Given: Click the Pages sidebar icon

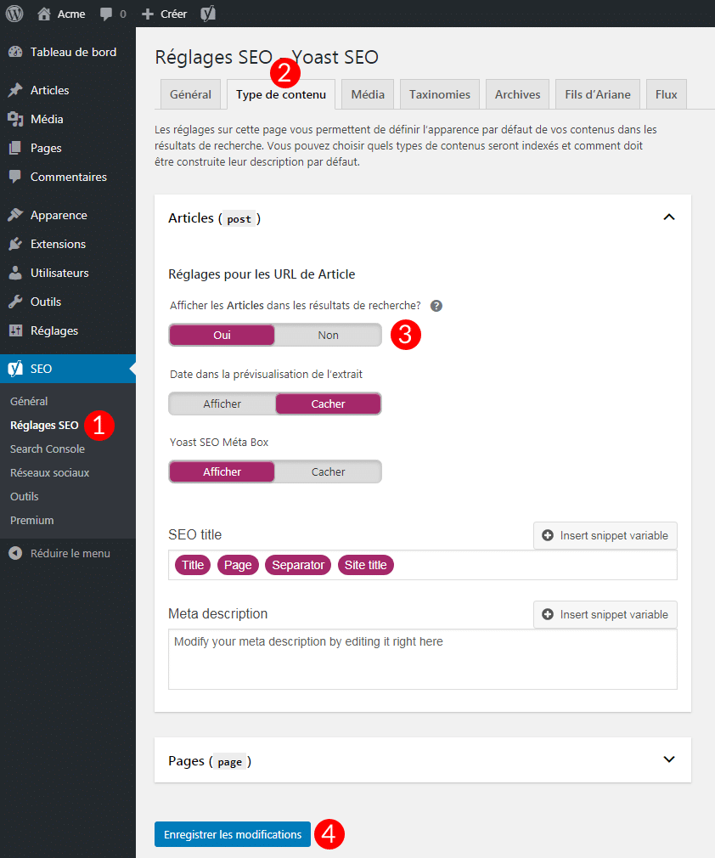Looking at the screenshot, I should click(x=15, y=149).
